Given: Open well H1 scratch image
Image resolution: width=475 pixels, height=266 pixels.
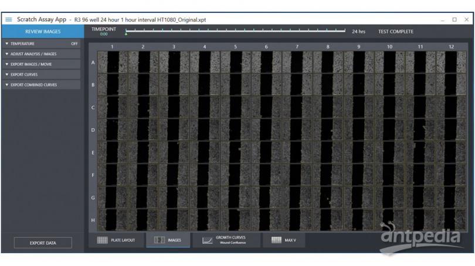Looking at the screenshot, I should click(113, 220).
